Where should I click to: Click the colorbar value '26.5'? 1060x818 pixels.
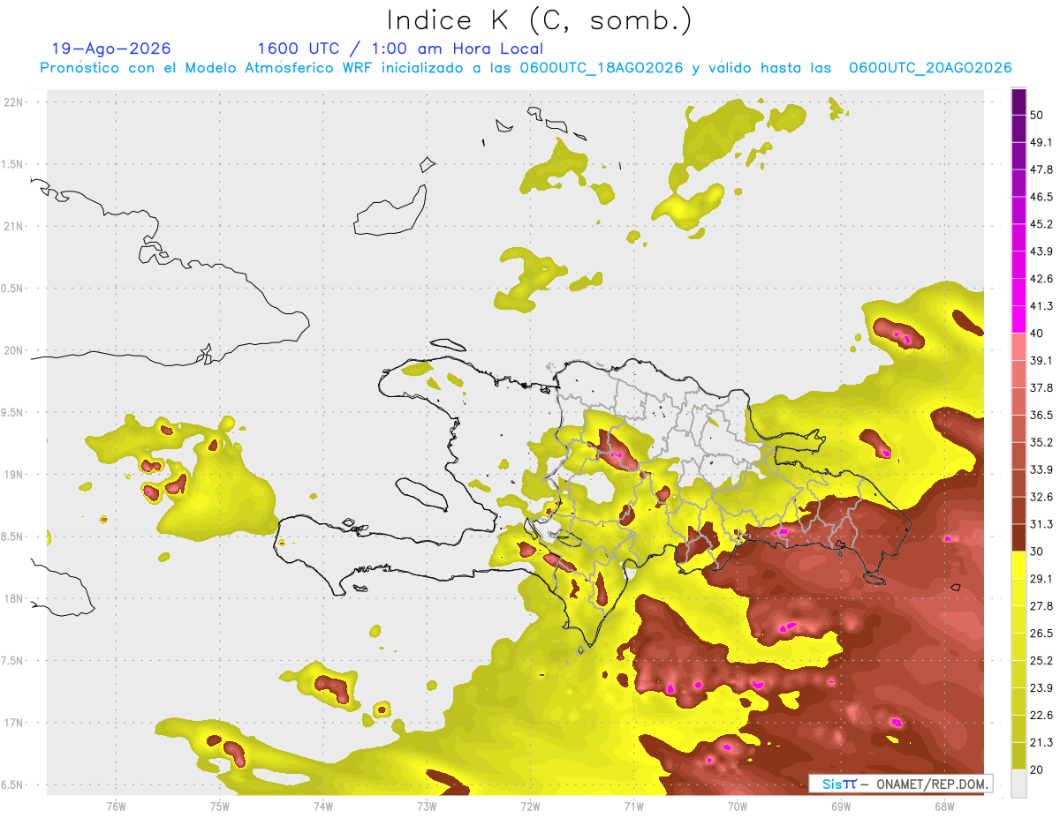point(1041,634)
